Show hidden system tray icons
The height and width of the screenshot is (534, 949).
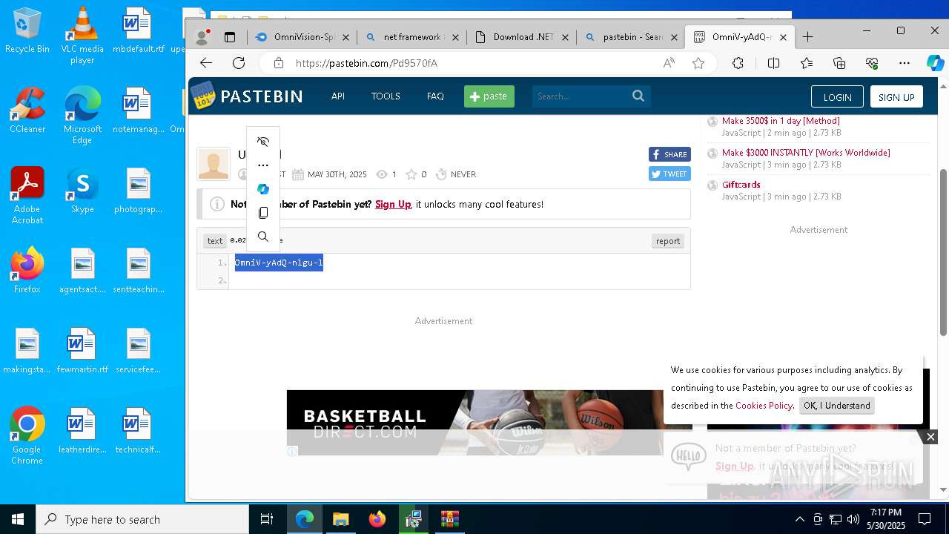click(x=799, y=519)
